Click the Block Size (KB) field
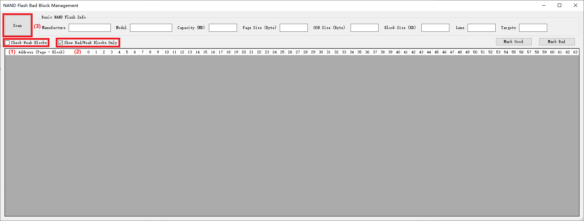 click(x=435, y=28)
